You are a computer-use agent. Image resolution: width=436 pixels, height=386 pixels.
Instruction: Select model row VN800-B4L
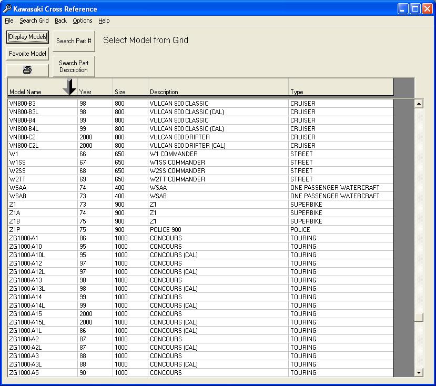click(x=200, y=129)
